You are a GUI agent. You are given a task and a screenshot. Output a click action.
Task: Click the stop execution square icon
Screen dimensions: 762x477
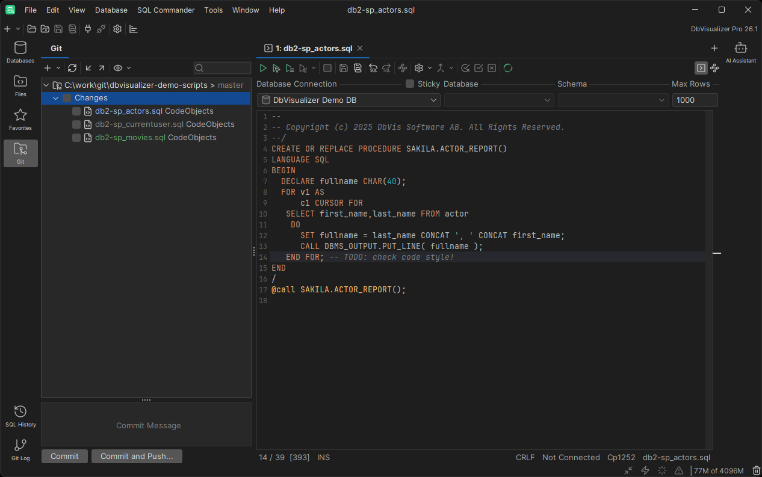[x=327, y=68]
